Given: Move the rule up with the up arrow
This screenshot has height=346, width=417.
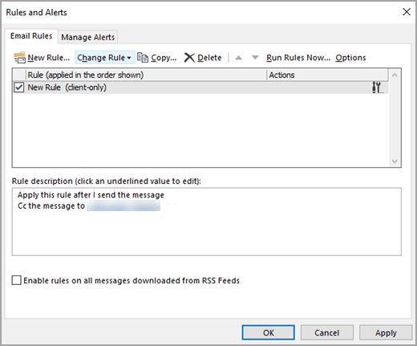Looking at the screenshot, I should point(238,58).
